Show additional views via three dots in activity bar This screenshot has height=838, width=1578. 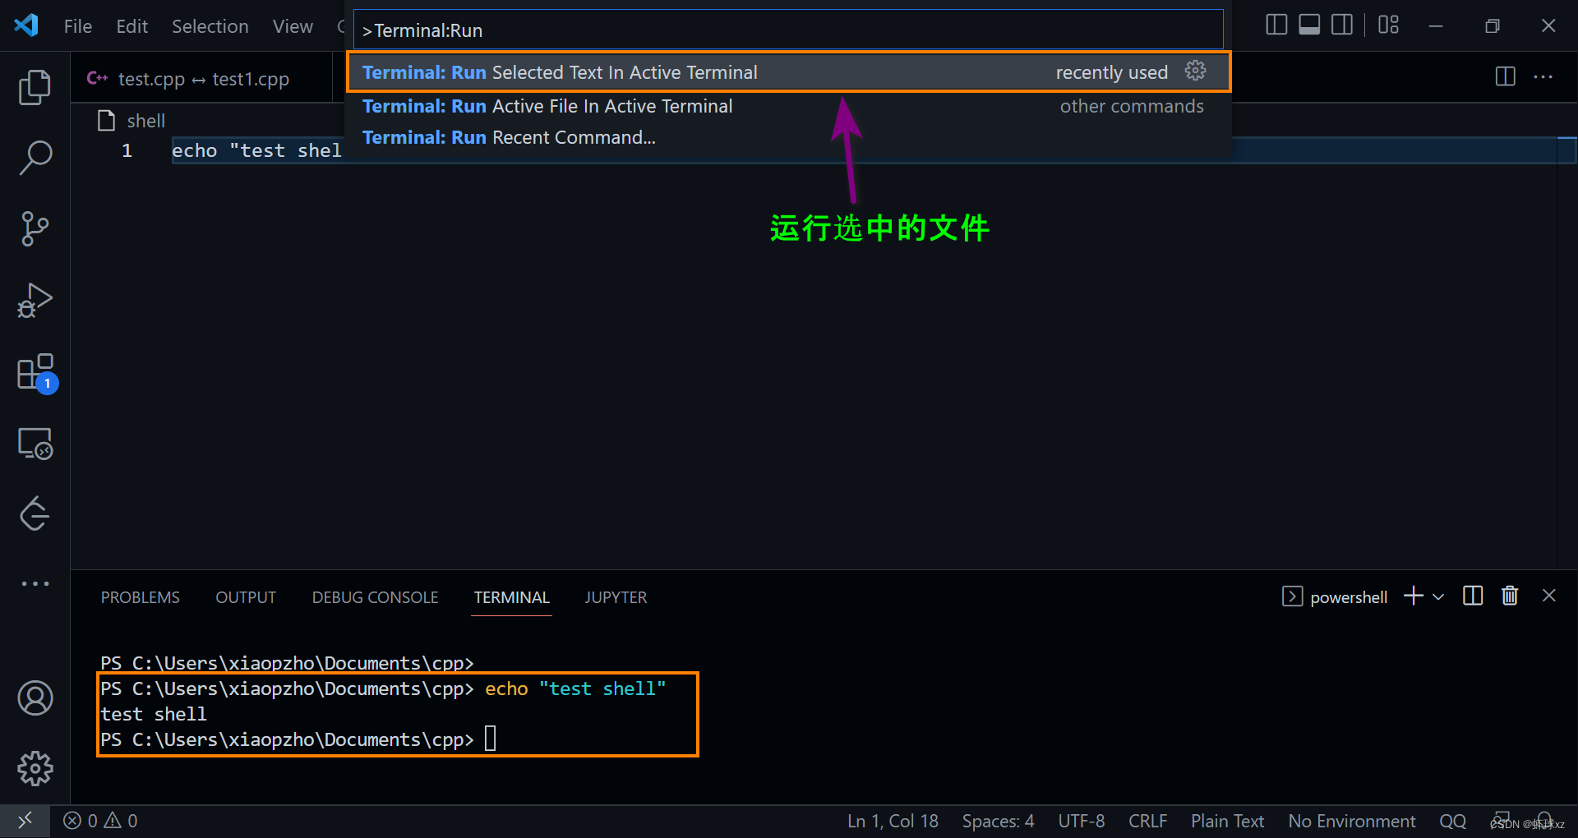pyautogui.click(x=35, y=583)
